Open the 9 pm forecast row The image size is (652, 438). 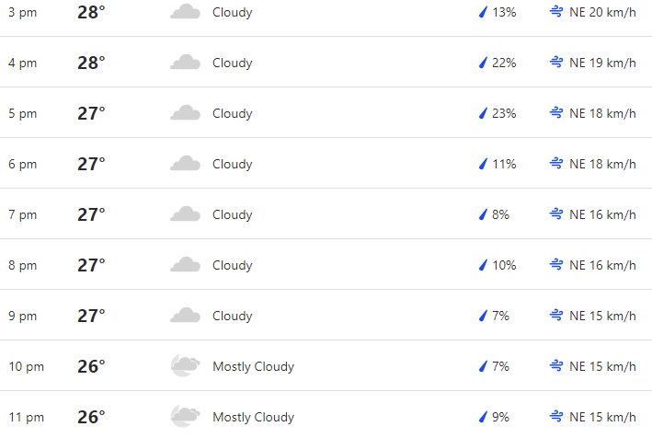point(326,316)
